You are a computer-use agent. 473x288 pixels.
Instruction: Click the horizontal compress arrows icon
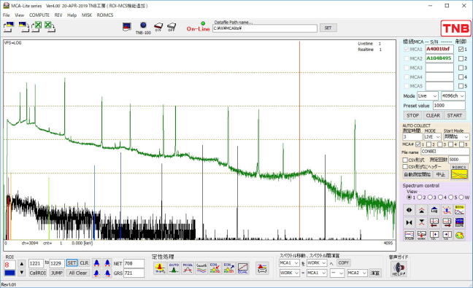[x=409, y=222]
